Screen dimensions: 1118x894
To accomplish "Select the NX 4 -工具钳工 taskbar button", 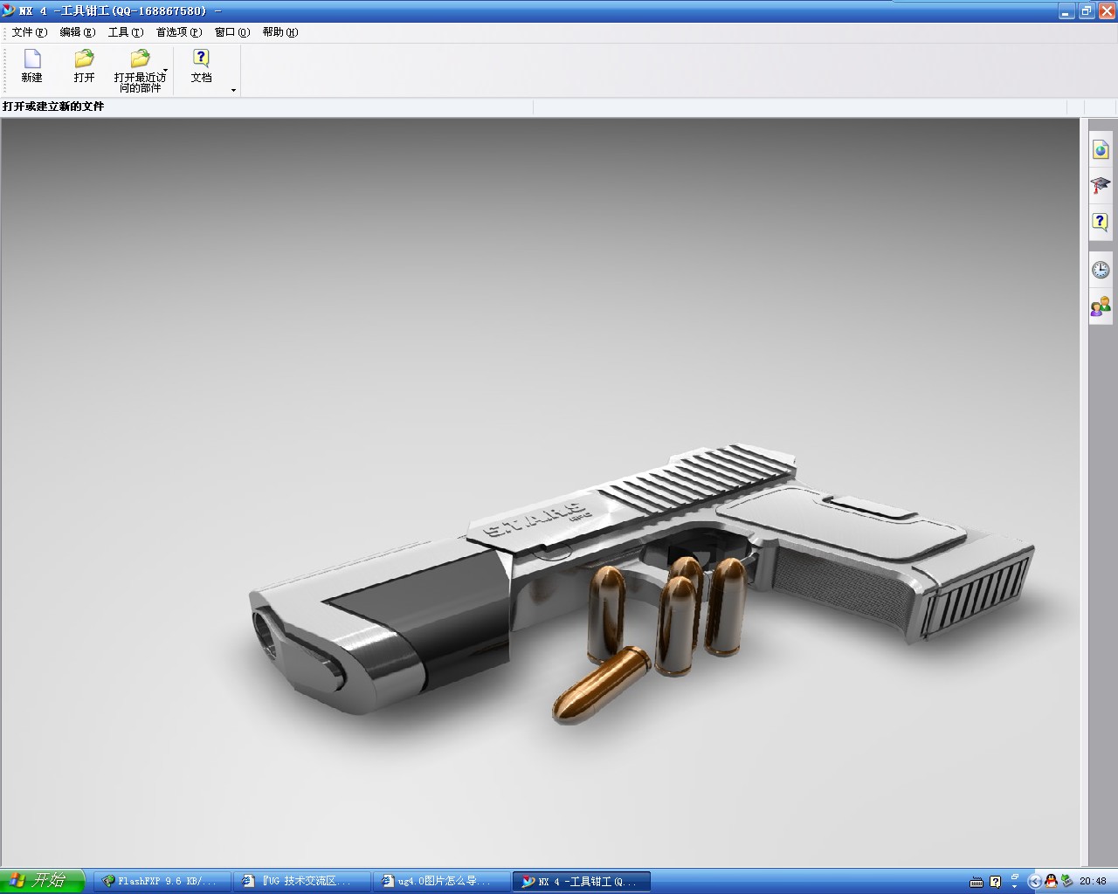I will click(x=581, y=882).
